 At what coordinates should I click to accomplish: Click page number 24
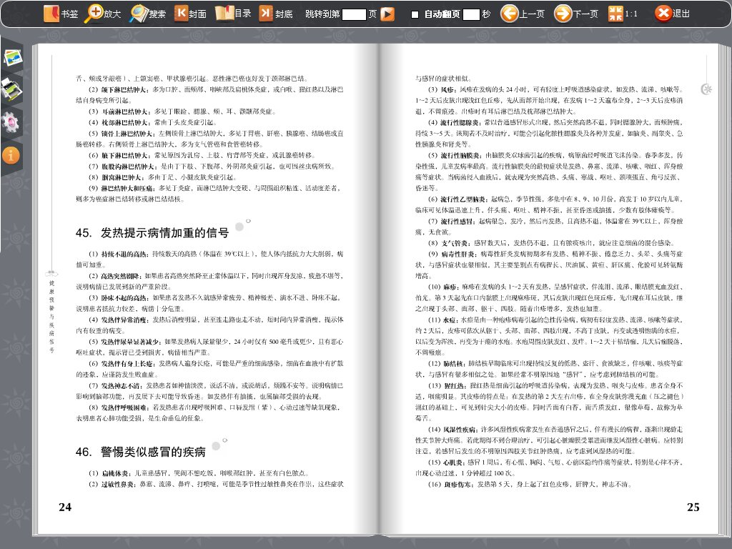tap(65, 507)
